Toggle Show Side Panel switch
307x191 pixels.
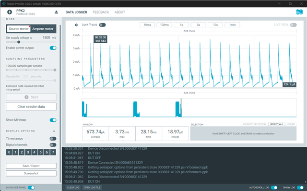click(x=31, y=188)
